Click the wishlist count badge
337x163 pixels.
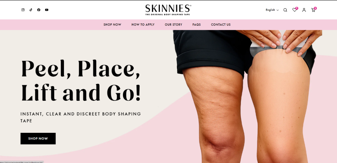[297, 8]
